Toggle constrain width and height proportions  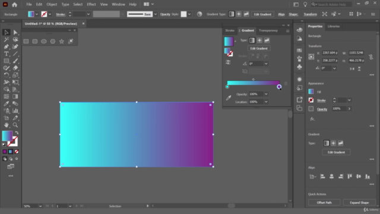tap(370, 57)
